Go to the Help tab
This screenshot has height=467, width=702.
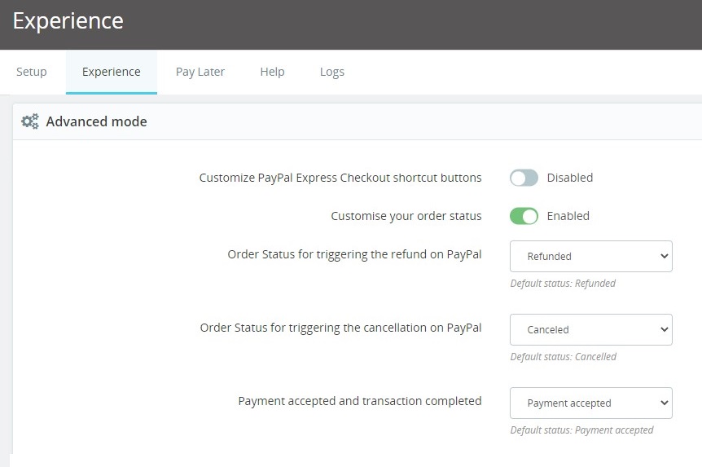click(272, 72)
